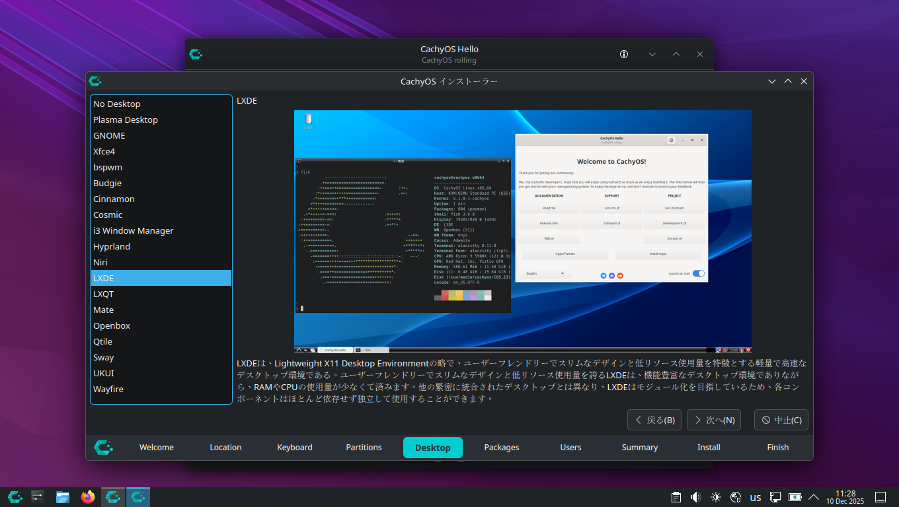Click the 次へ(N) next button
This screenshot has width=899, height=507.
[x=713, y=420]
